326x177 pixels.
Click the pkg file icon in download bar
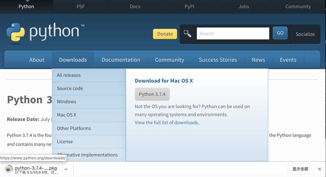click(x=8, y=169)
